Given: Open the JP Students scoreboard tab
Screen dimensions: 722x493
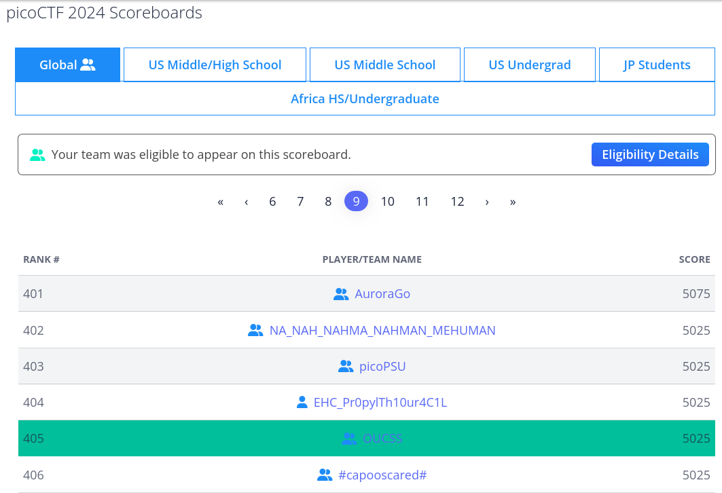Looking at the screenshot, I should (x=657, y=65).
